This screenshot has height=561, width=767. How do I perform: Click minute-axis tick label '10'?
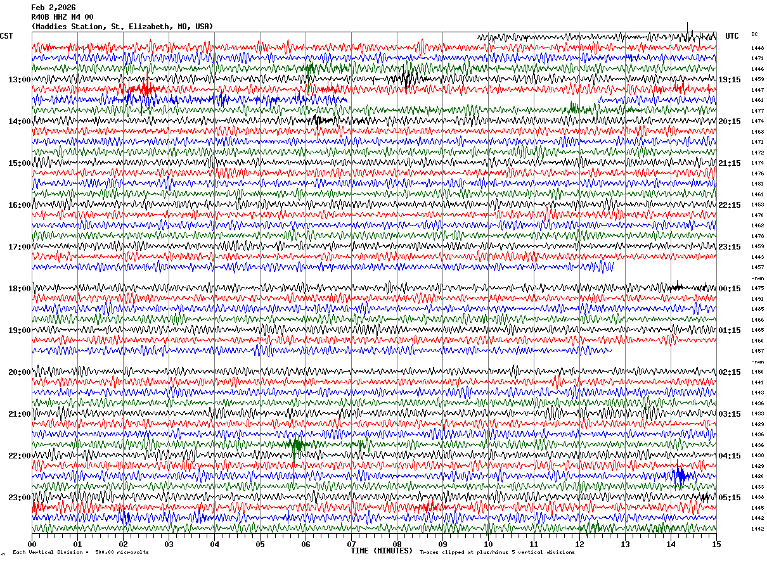coord(488,543)
